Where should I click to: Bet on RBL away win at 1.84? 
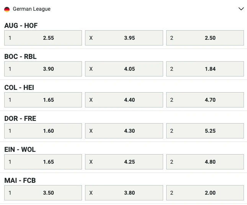(205, 69)
